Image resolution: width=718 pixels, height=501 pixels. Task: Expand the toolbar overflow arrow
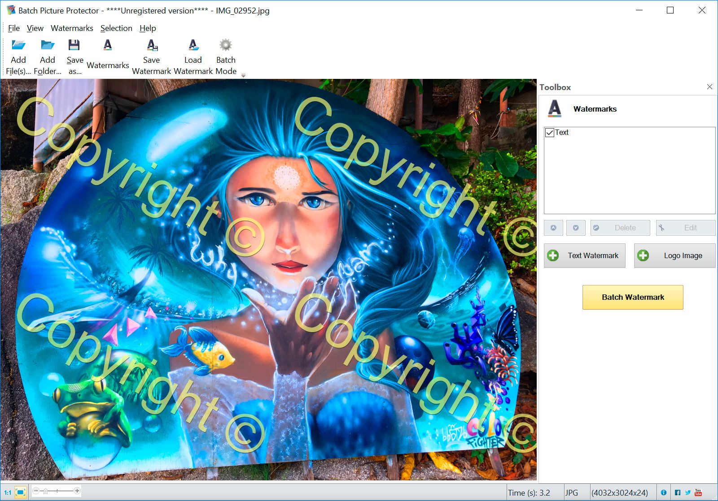pyautogui.click(x=243, y=76)
